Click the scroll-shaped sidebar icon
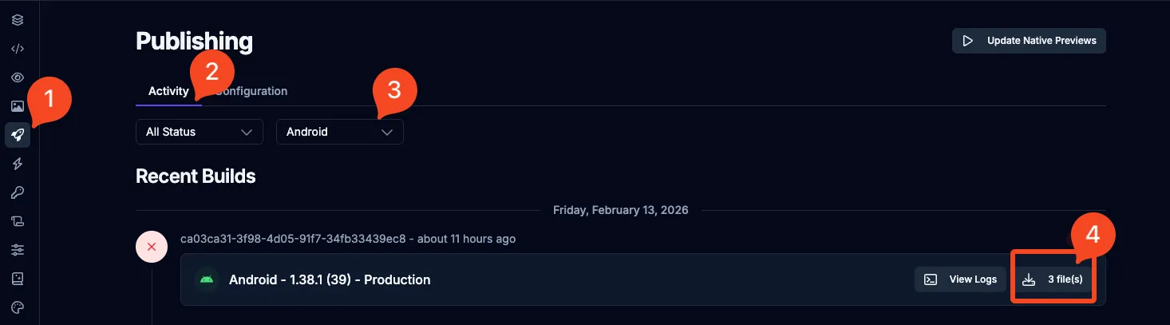1170x325 pixels. [18, 221]
